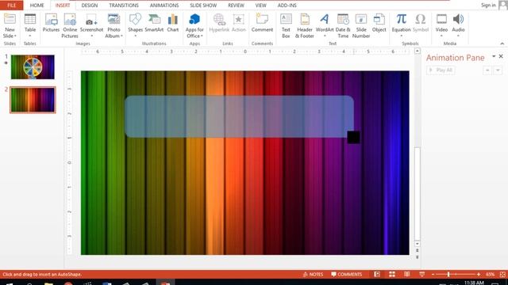The width and height of the screenshot is (508, 285).
Task: Click vertical scrollbar down arrow
Action: [x=418, y=244]
